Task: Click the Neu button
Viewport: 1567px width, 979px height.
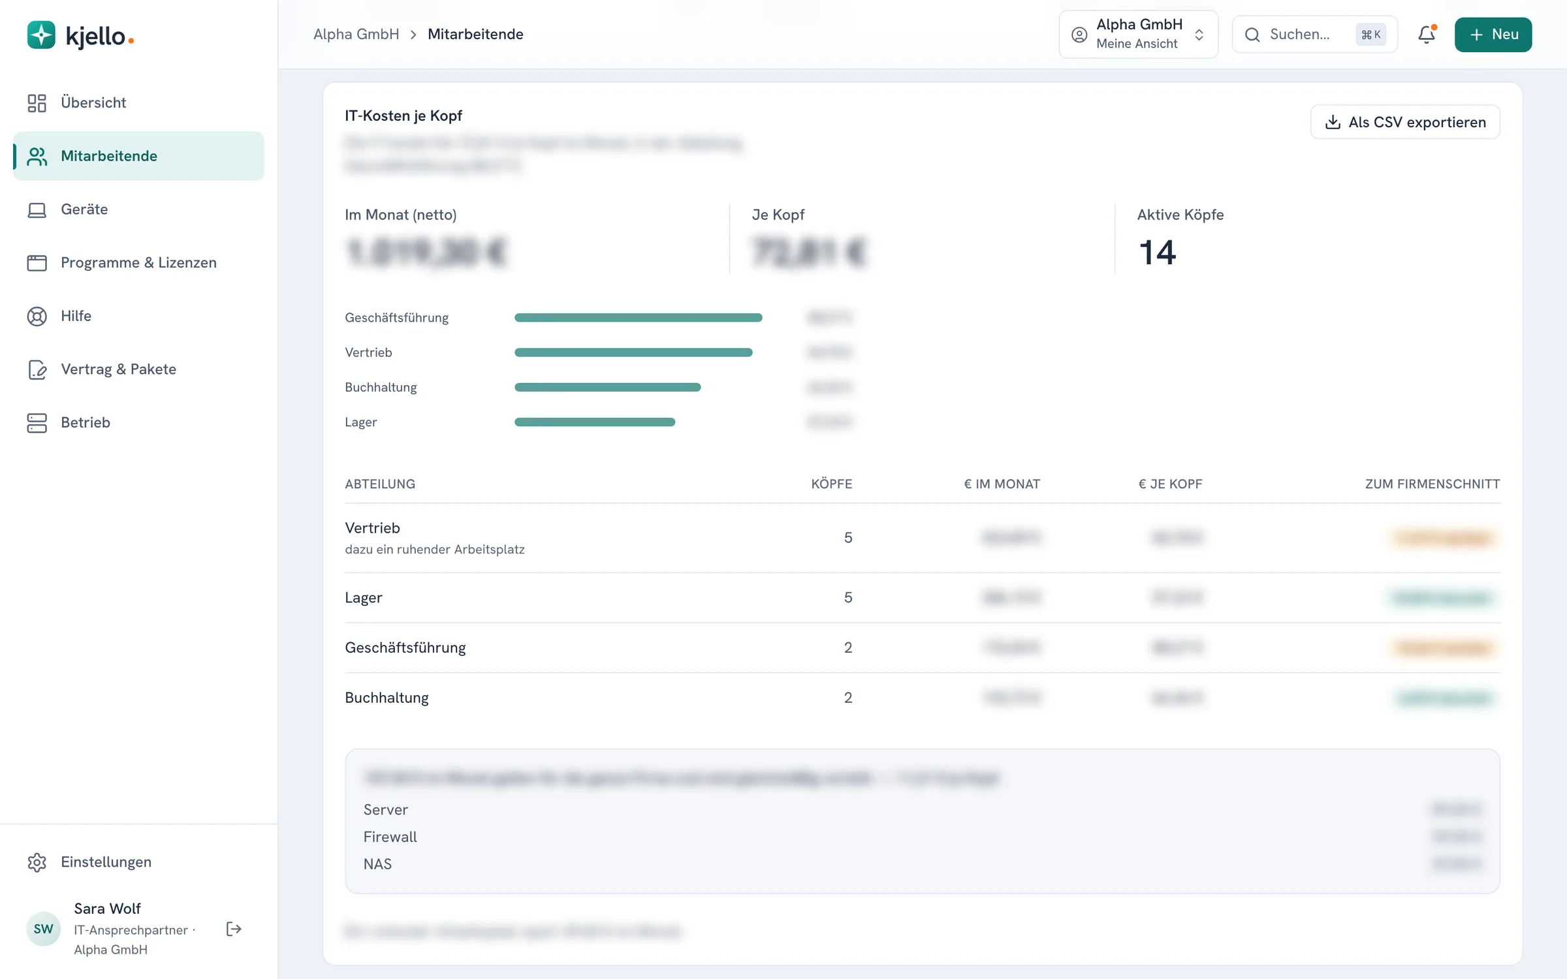Action: (1493, 35)
